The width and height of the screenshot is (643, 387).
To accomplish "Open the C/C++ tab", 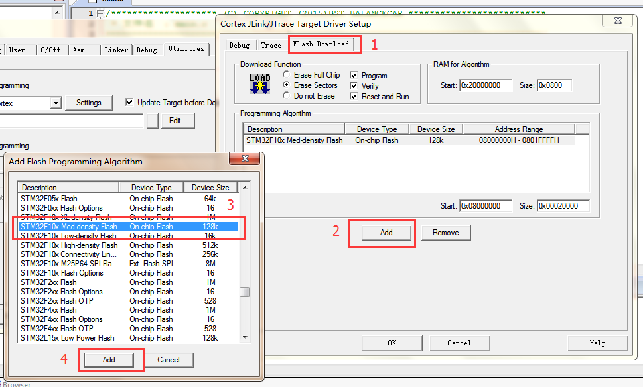I will [x=51, y=50].
